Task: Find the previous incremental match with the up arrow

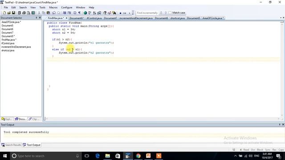Action: tap(166, 13)
